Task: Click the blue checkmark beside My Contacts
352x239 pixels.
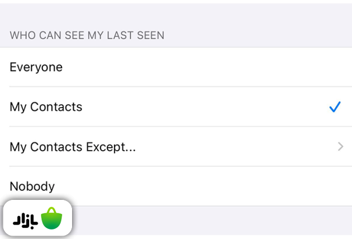Action: pyautogui.click(x=335, y=107)
